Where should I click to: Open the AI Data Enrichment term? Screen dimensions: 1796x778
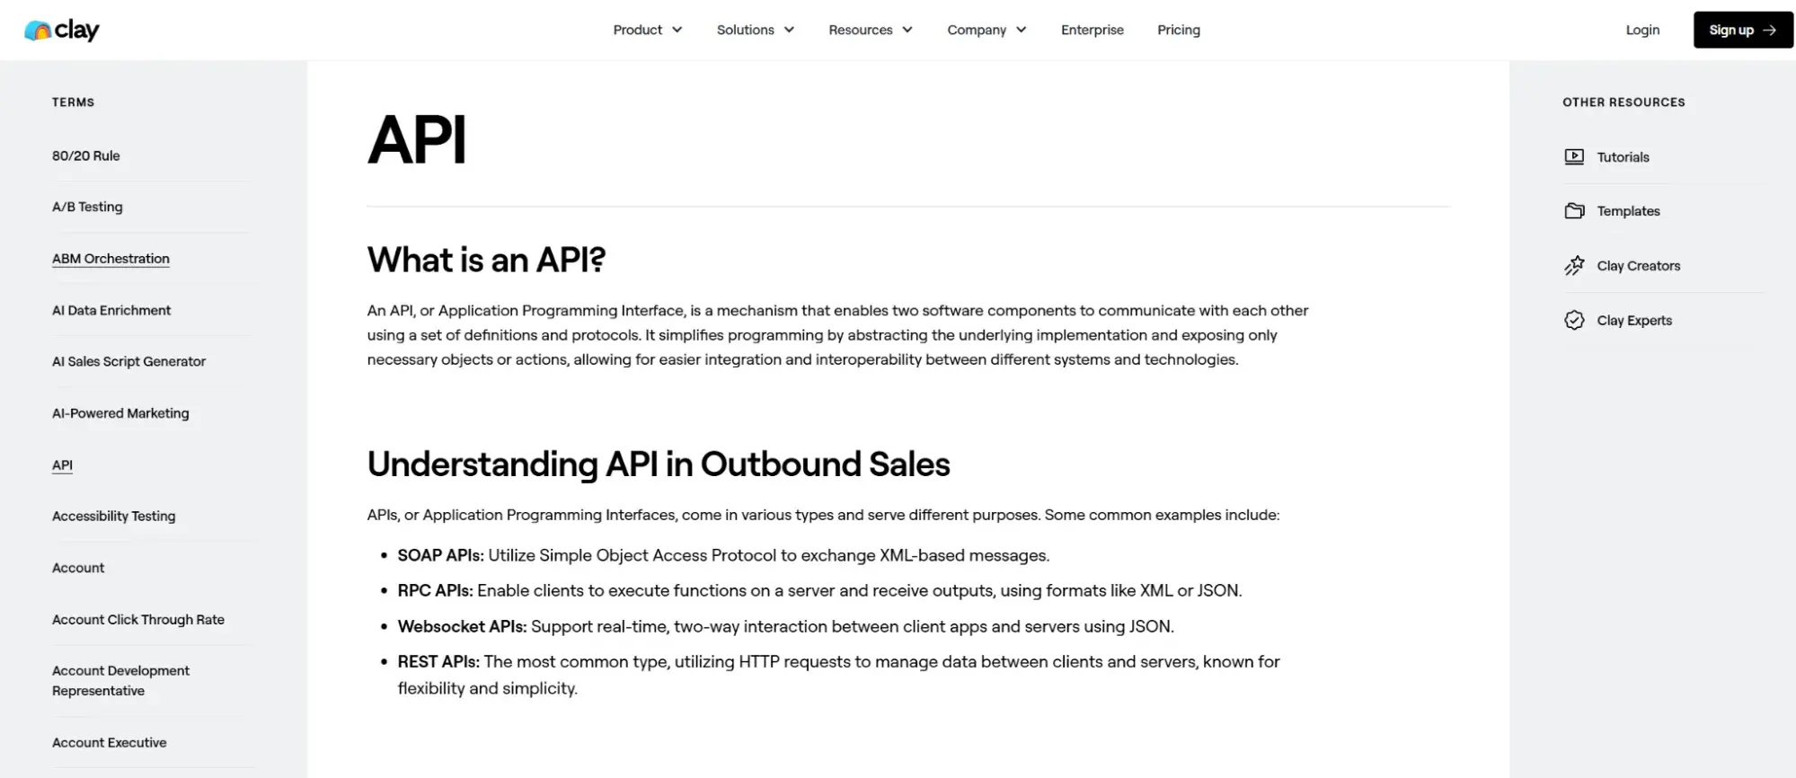click(111, 311)
